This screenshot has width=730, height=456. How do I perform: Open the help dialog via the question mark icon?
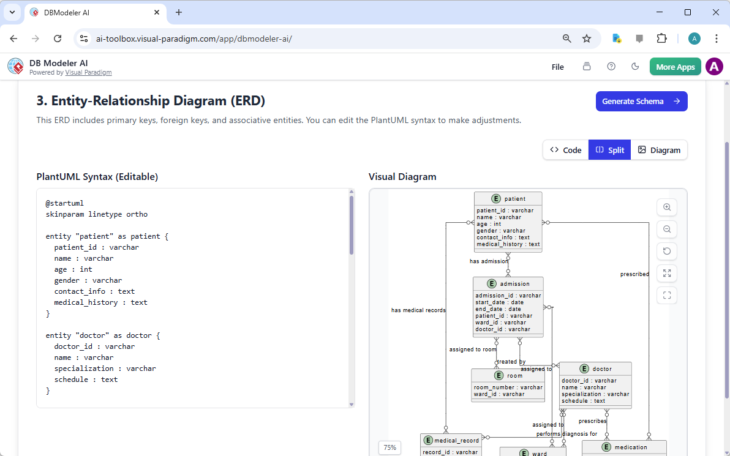point(611,66)
